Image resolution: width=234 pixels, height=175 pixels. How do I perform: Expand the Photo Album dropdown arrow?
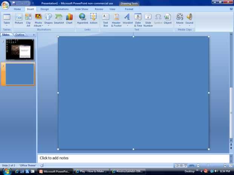tap(43, 26)
